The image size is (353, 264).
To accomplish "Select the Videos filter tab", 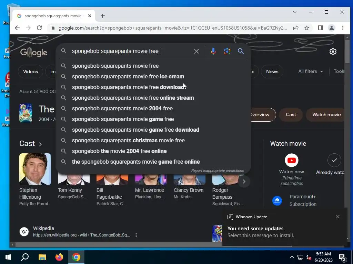I will point(30,71).
